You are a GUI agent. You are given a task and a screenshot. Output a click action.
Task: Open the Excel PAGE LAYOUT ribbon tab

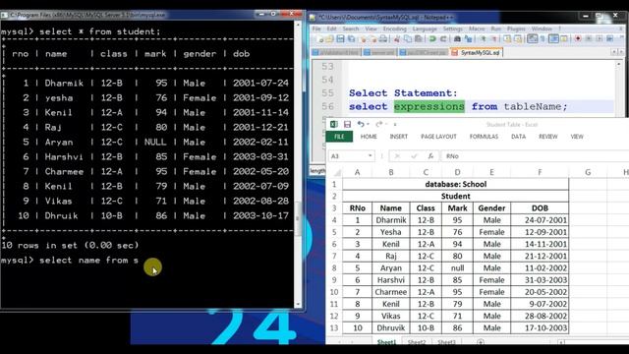point(438,137)
